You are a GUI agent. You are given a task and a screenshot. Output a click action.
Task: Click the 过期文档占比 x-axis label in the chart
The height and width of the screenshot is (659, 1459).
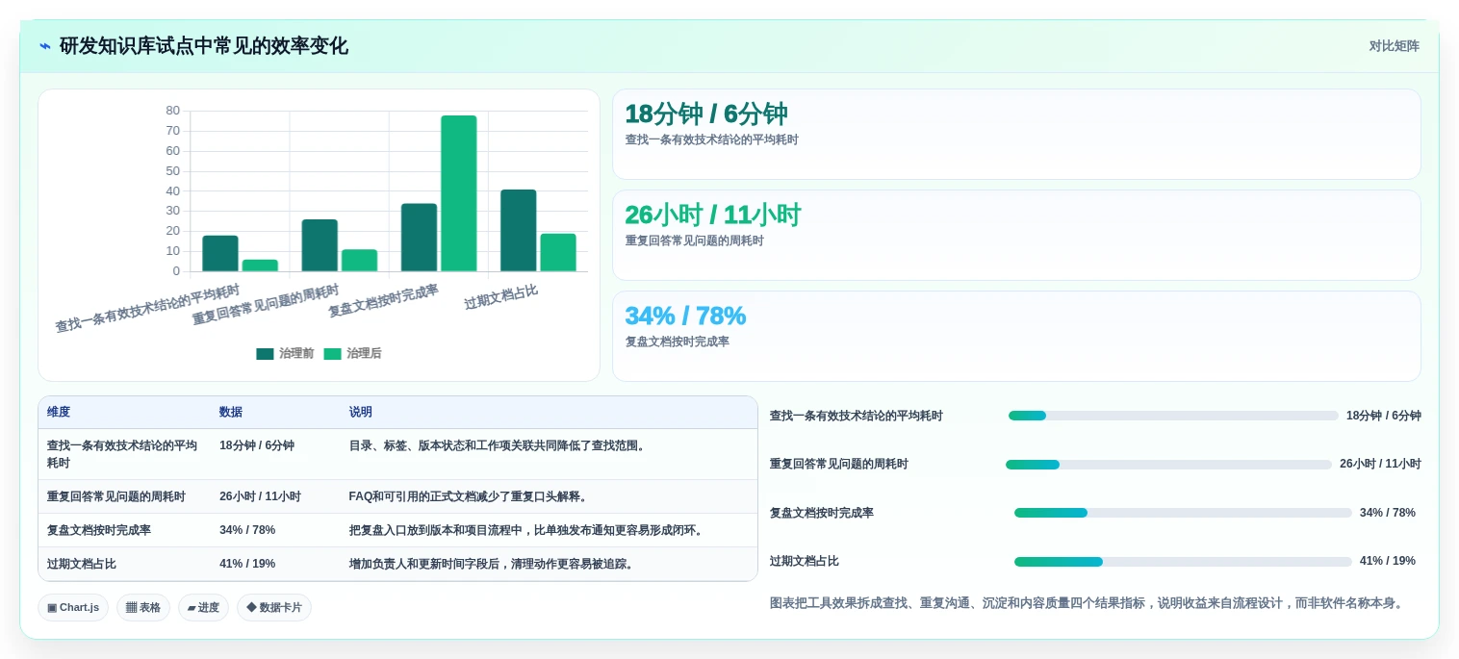500,297
